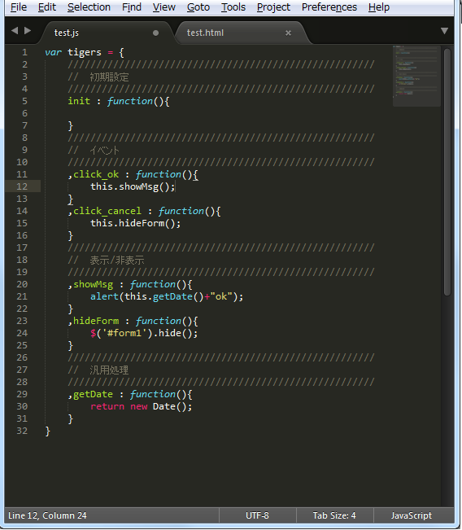Go to previous tab with left arrow
Viewport: 462px width, 530px height.
click(x=15, y=31)
